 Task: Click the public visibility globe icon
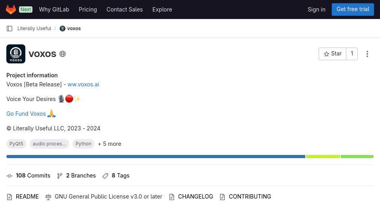(x=63, y=54)
